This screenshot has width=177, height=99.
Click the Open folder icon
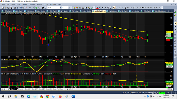6,8
